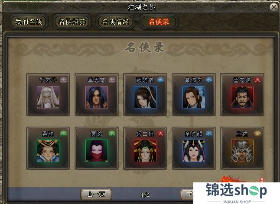
Task: Click the earth element icon beside 千云子
Action: pyautogui.click(x=63, y=80)
